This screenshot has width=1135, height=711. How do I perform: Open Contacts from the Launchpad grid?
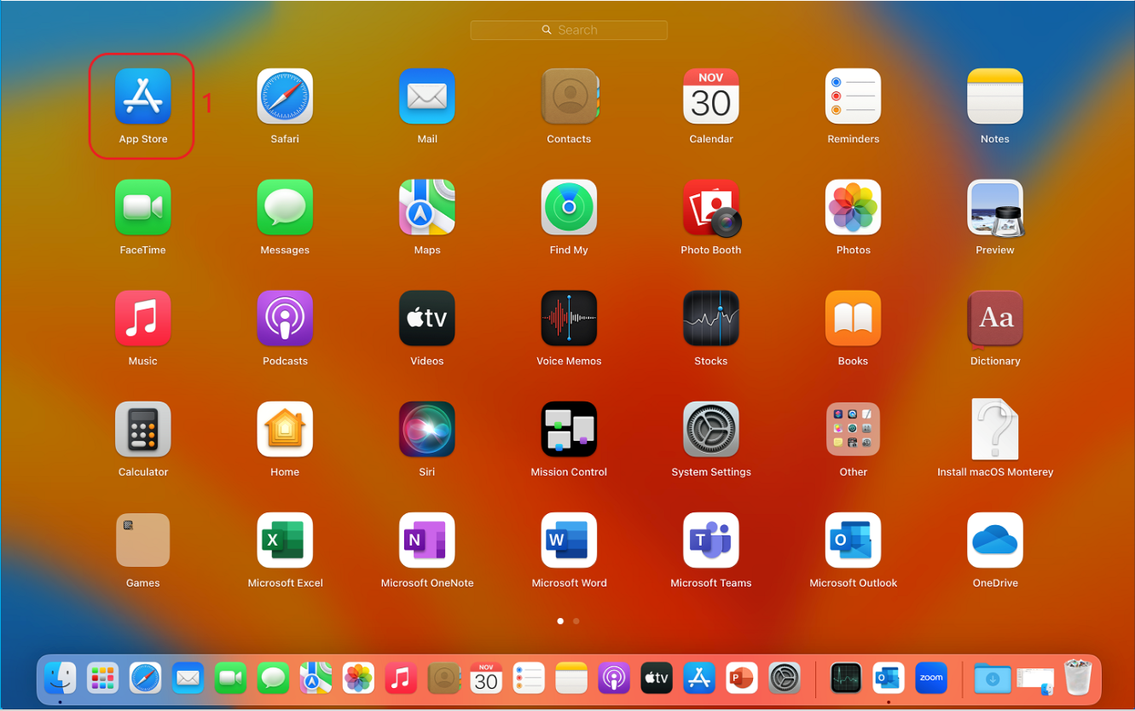click(569, 96)
